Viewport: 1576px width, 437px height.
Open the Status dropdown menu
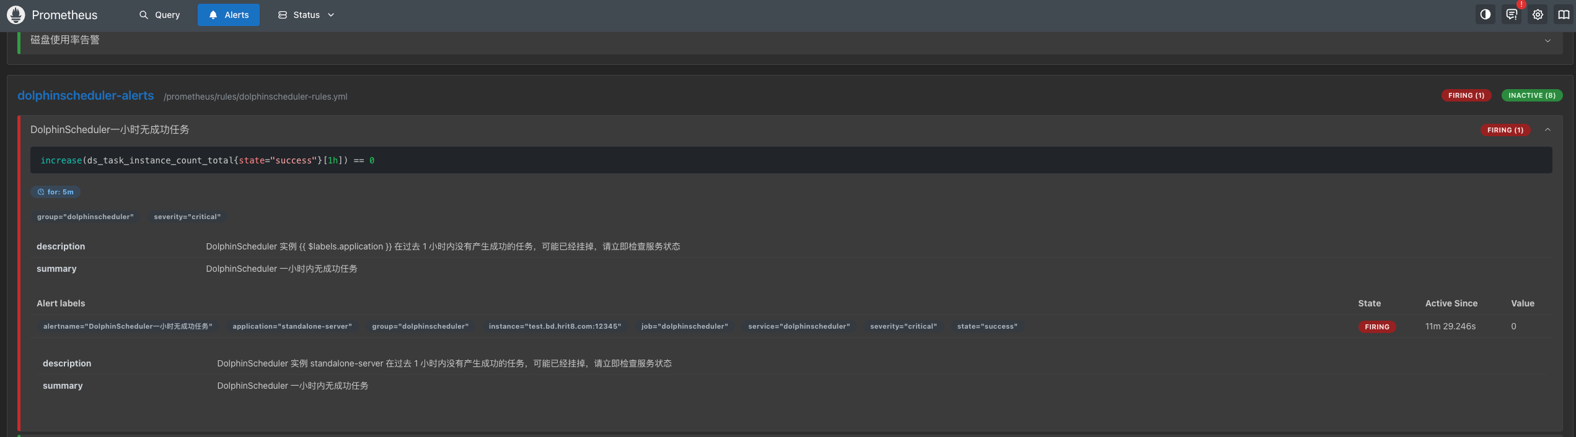click(306, 15)
